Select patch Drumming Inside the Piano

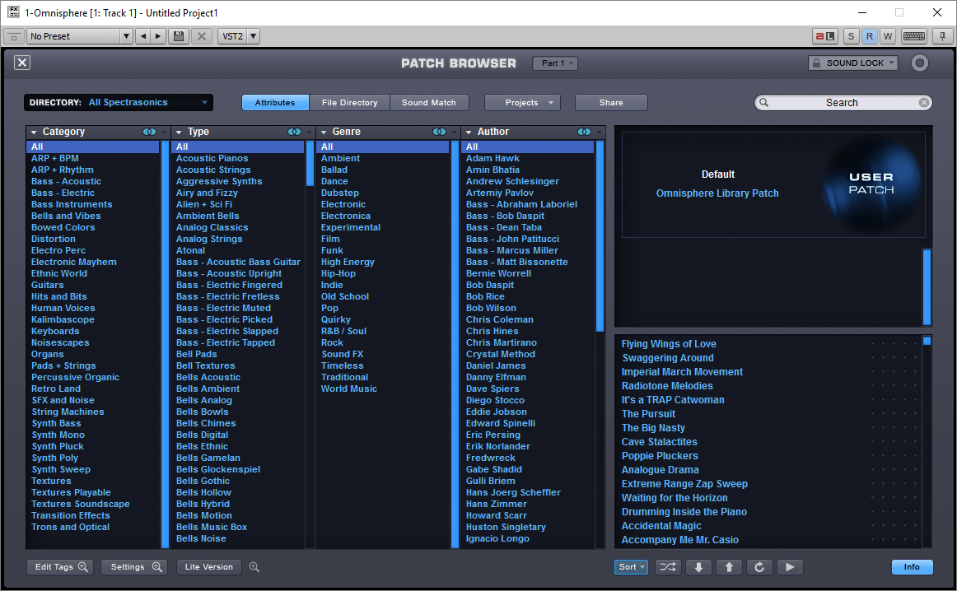684,512
